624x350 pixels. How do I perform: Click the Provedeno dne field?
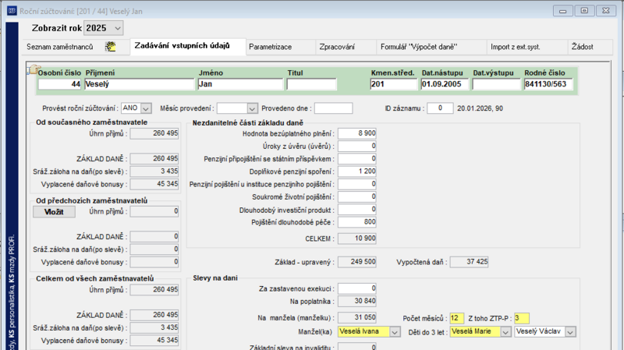coord(334,108)
